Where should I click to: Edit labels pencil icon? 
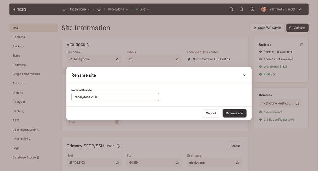[x=177, y=59]
